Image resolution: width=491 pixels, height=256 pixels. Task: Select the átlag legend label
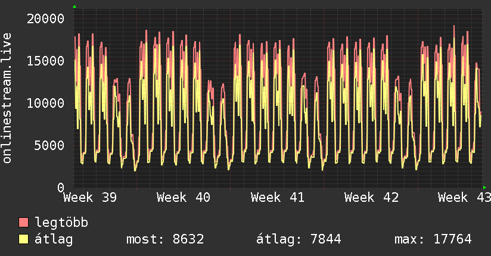coord(54,239)
